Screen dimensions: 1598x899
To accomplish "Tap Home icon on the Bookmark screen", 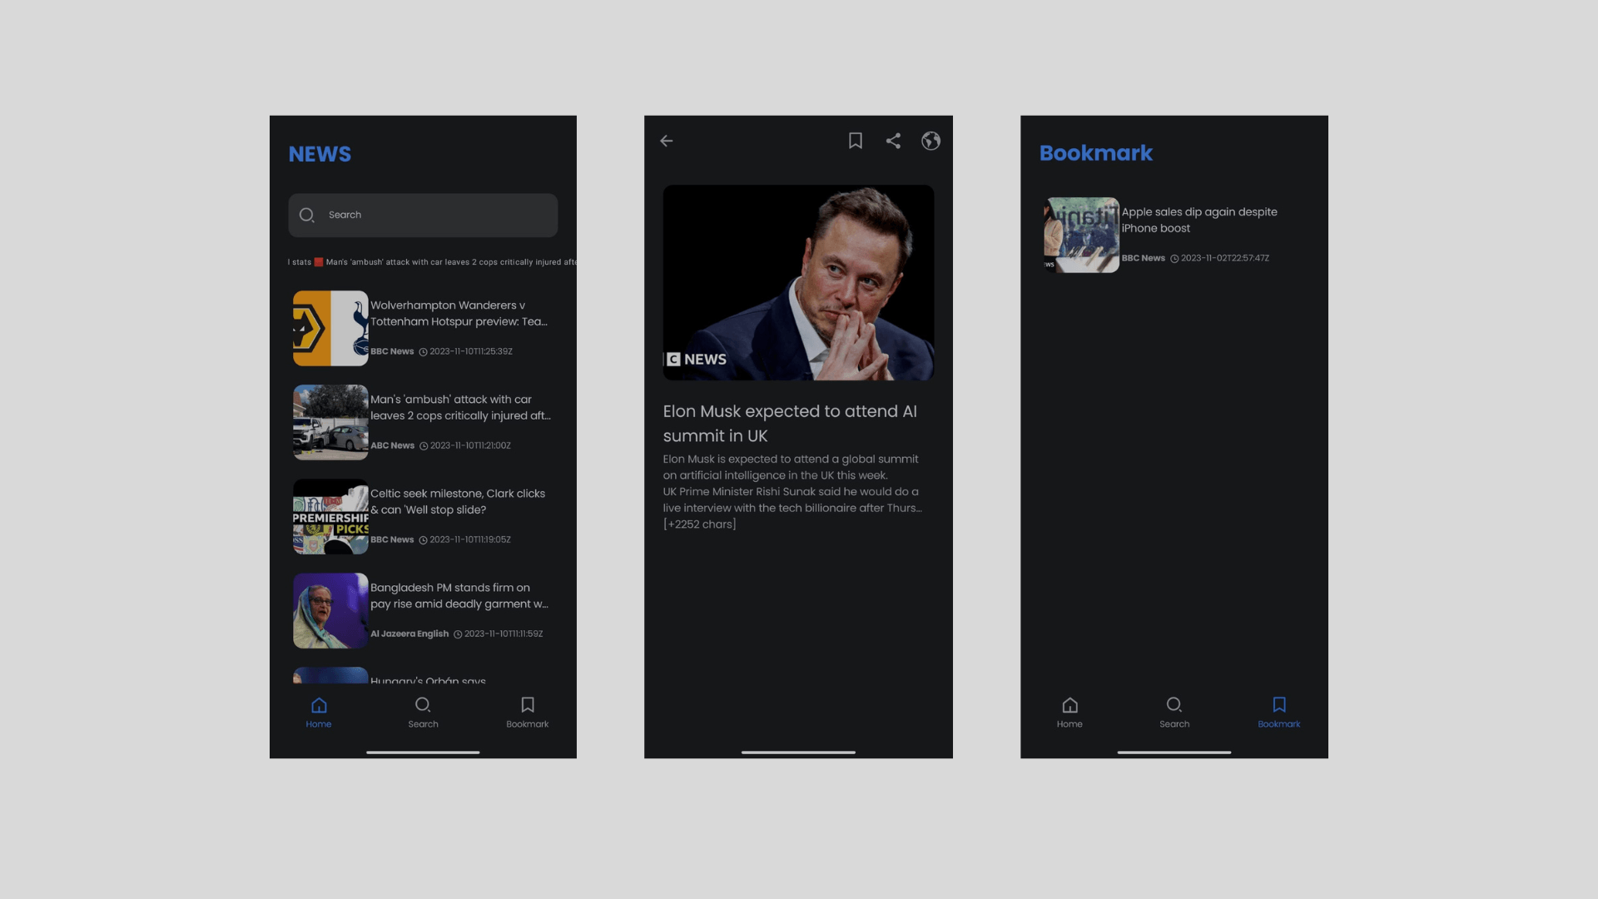I will (1069, 712).
